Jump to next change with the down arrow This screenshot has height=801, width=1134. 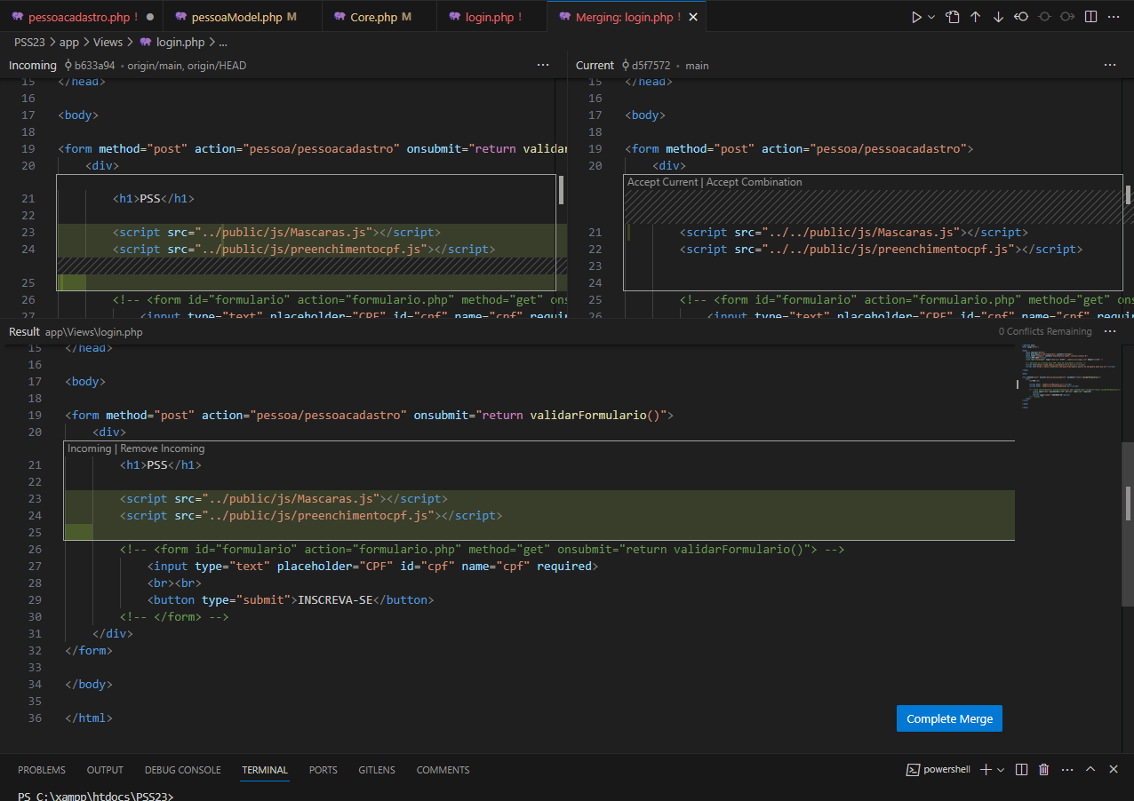click(x=998, y=17)
